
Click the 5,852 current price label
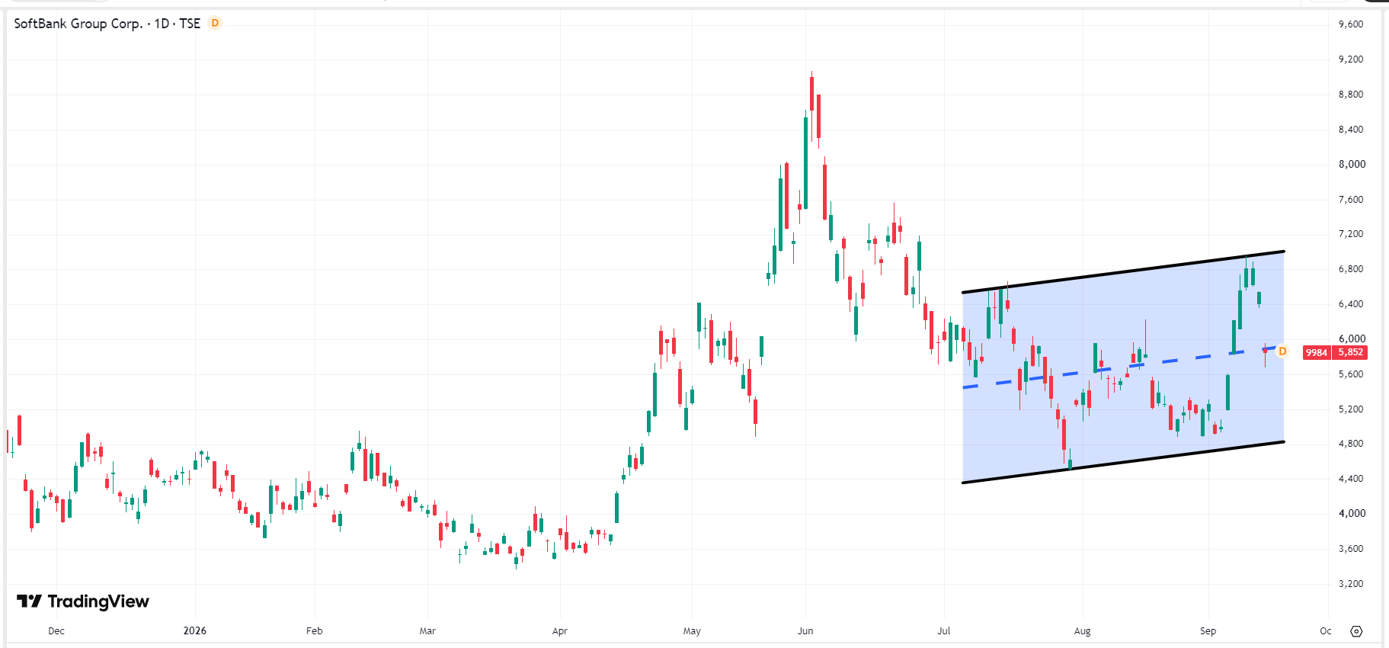click(x=1351, y=352)
